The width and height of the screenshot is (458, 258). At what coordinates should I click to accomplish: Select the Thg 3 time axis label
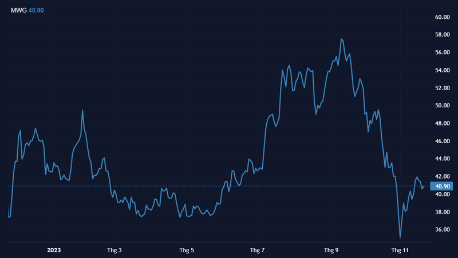(x=115, y=250)
